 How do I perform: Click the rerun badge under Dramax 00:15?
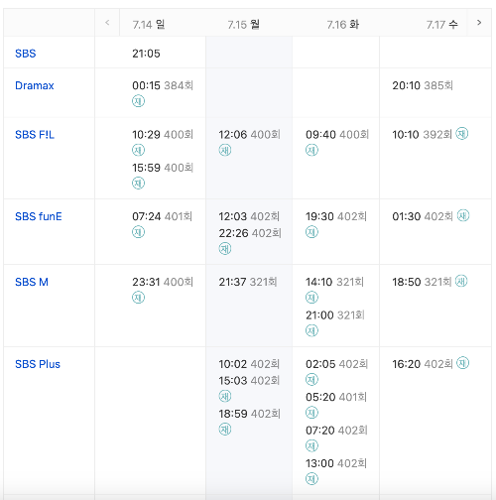[x=138, y=101]
